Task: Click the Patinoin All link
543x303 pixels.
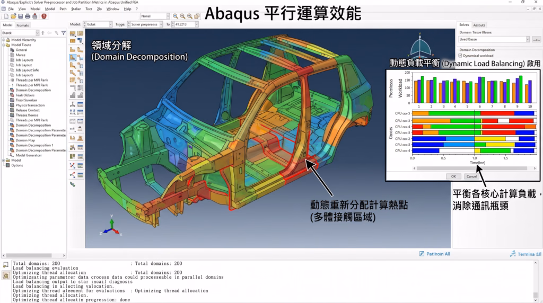Action: [438, 254]
